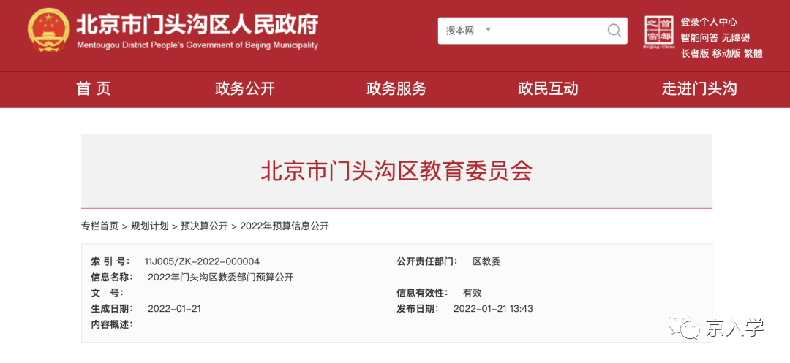The width and height of the screenshot is (790, 363).
Task: Click 预决算公开 breadcrumb link
Action: tap(204, 226)
